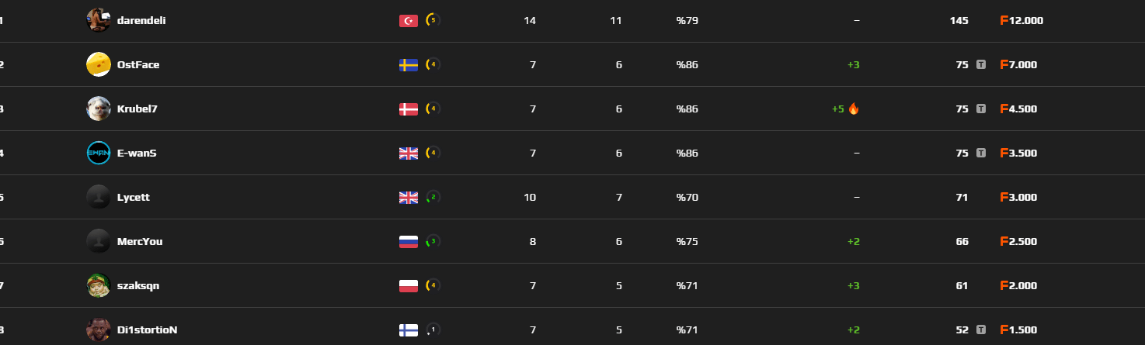This screenshot has height=345, width=1145.
Task: Click the T badge in Di1stortioN's row
Action: click(x=981, y=330)
